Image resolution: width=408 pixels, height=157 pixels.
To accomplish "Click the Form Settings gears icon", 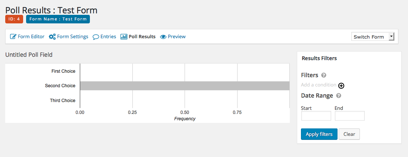I will (52, 36).
